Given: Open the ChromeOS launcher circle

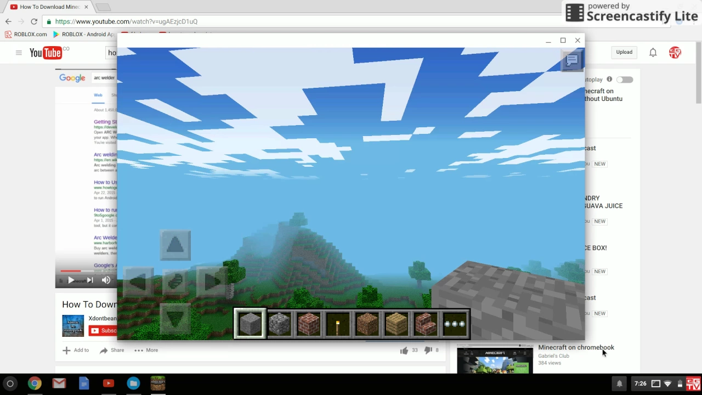Looking at the screenshot, I should 10,383.
